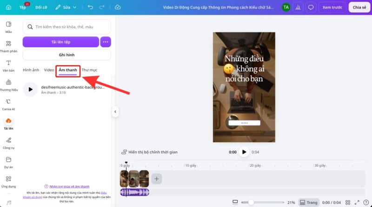
Task: Open the help question mark icon
Action: point(366,202)
